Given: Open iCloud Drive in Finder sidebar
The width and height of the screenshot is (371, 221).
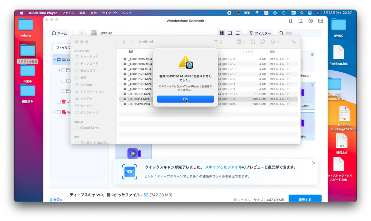Looking at the screenshot, I should pyautogui.click(x=87, y=128).
